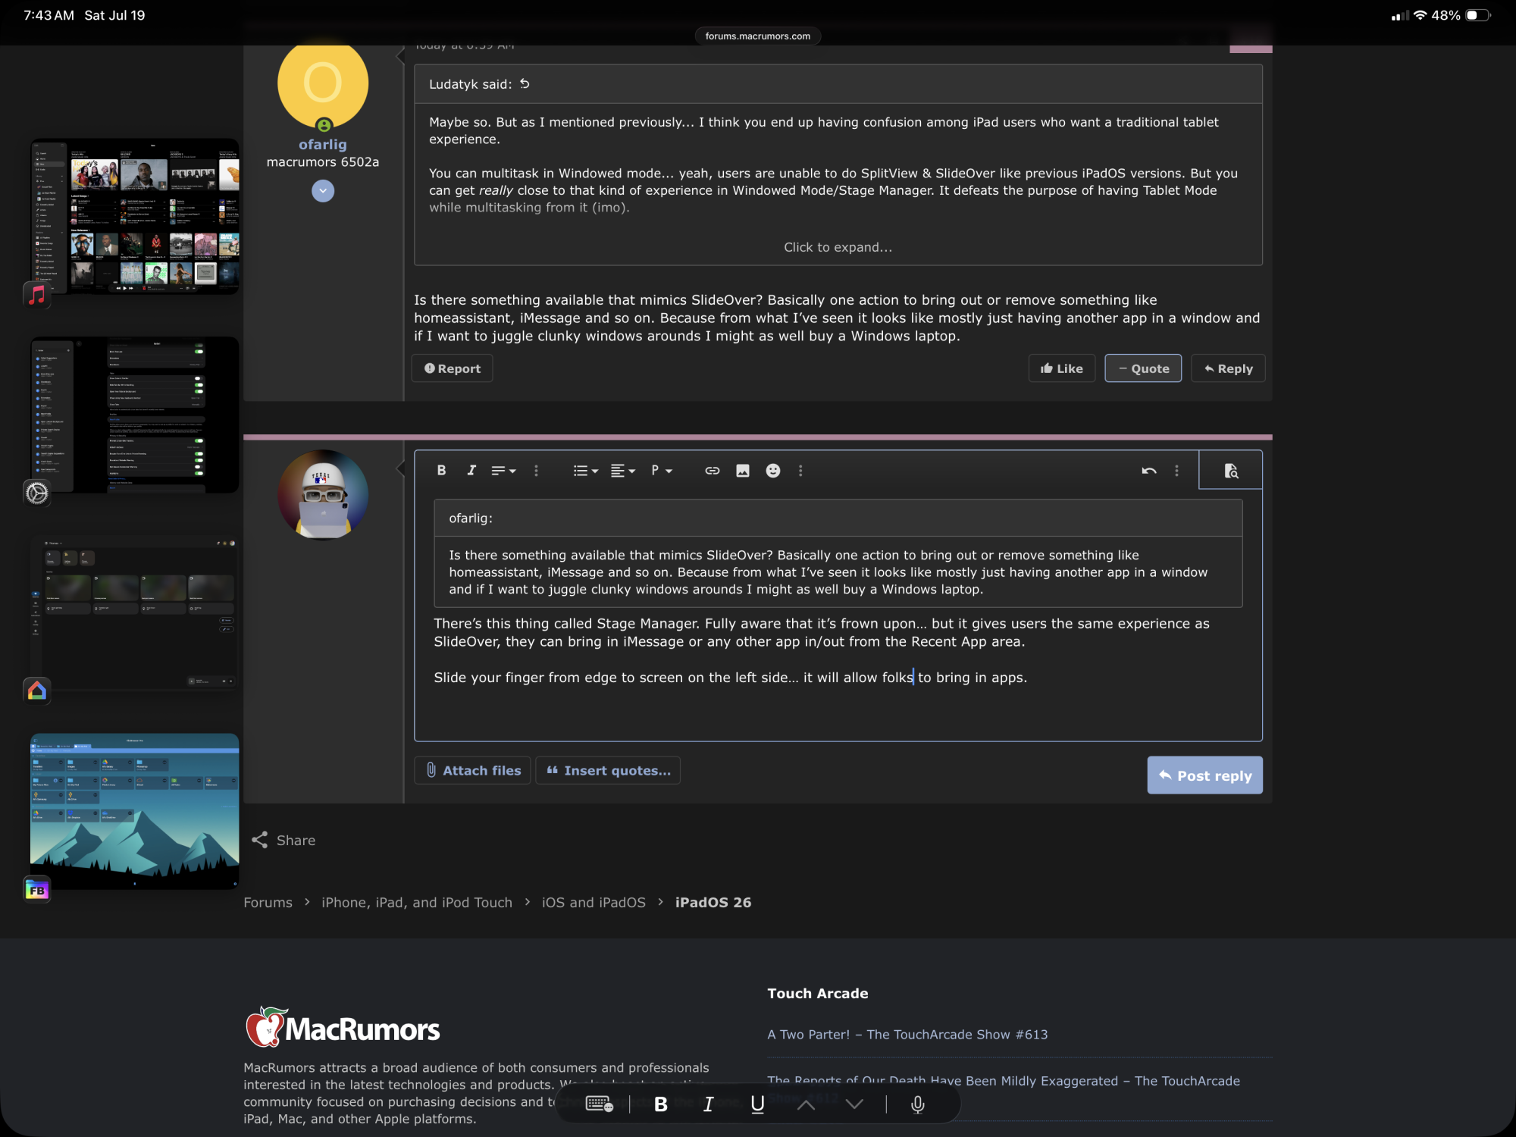Open Reports of Our Death article link
Viewport: 1516px width, 1137px height.
[1004, 1081]
